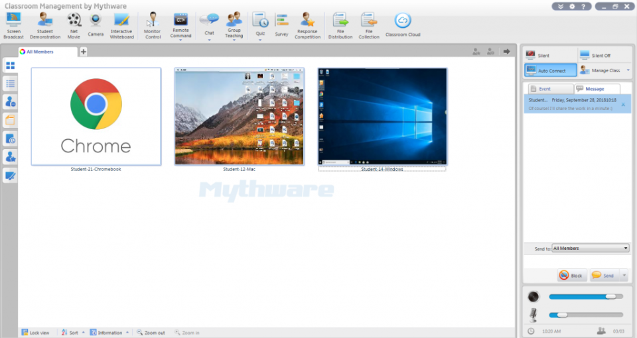Expand the Sort options arrow

click(x=84, y=333)
